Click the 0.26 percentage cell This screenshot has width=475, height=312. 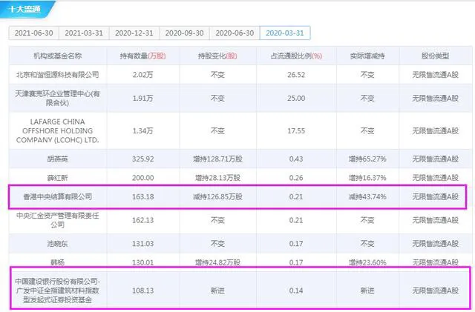[x=296, y=178]
